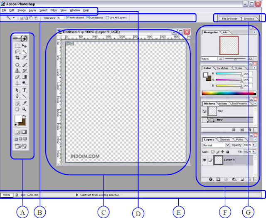The image size is (266, 218).
Task: Toggle Lock all padlock in Layers panel
Action: [228, 151]
